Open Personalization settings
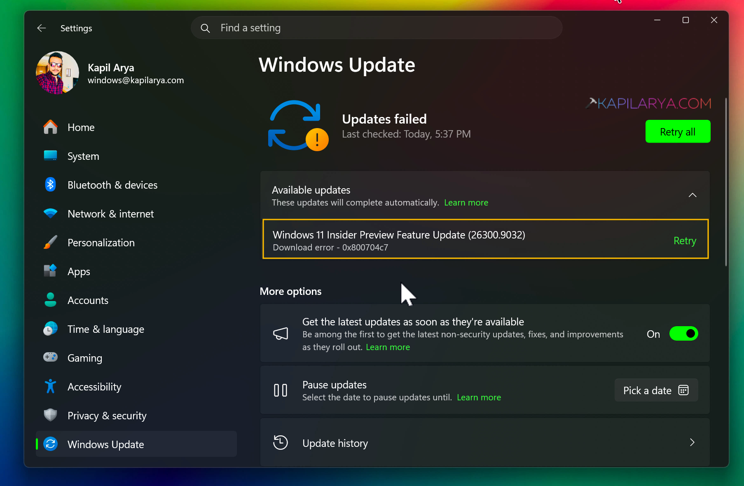This screenshot has height=486, width=744. (136, 243)
